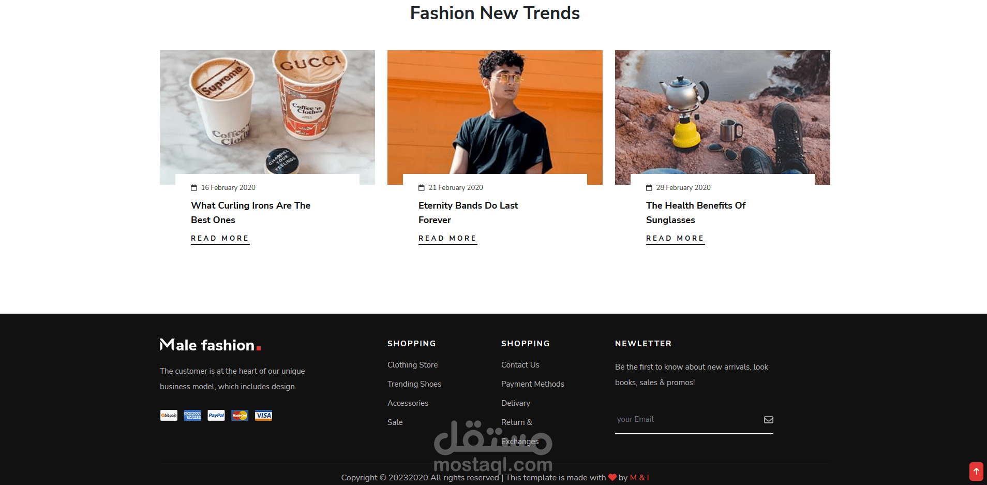987x485 pixels.
Task: Click the scroll-to-top arrow button
Action: (x=976, y=472)
